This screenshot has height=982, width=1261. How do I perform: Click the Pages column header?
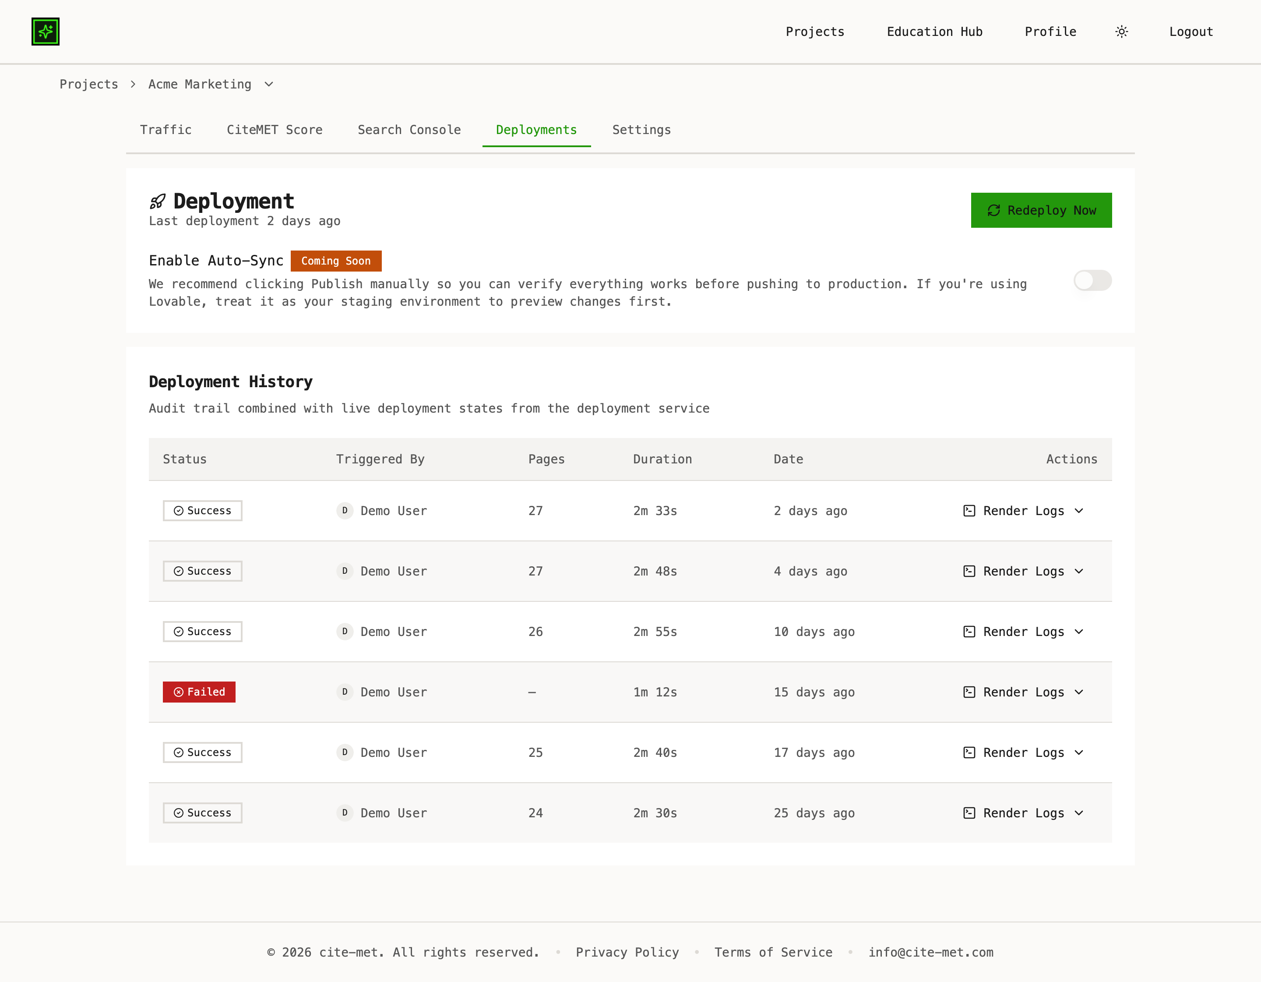tap(546, 459)
